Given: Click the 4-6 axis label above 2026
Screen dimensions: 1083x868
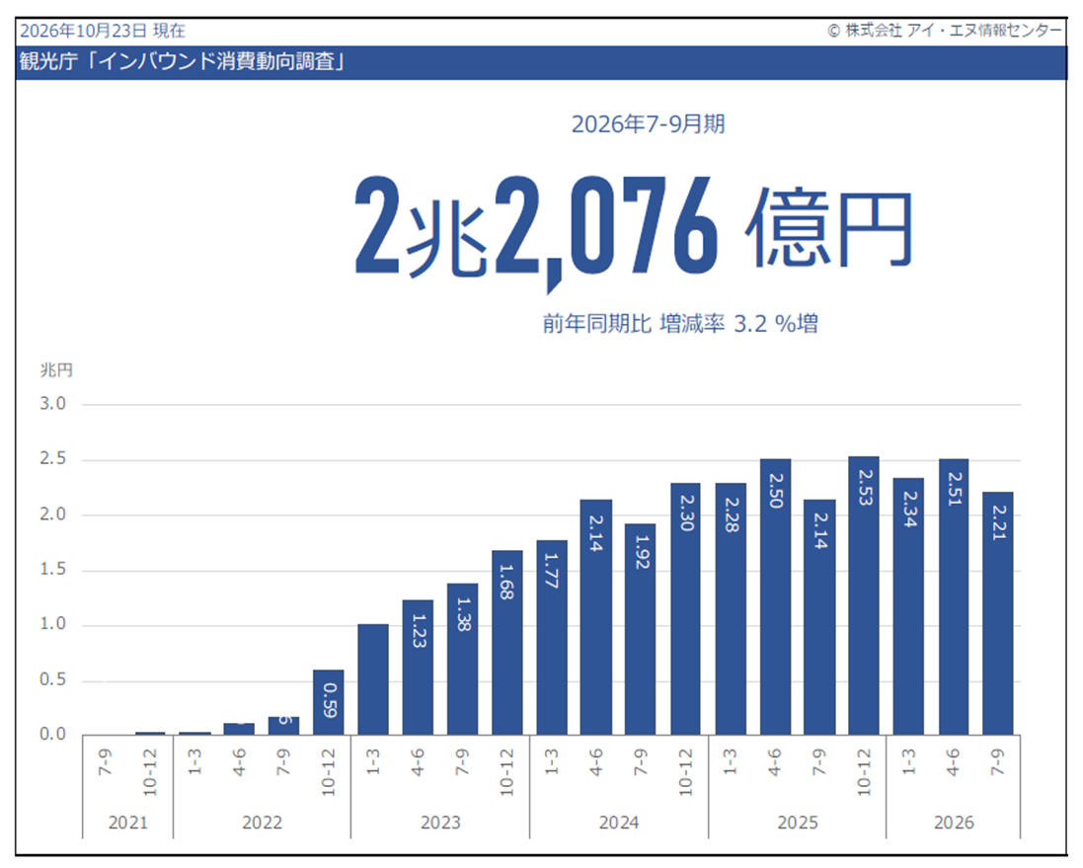Looking at the screenshot, I should point(953,761).
